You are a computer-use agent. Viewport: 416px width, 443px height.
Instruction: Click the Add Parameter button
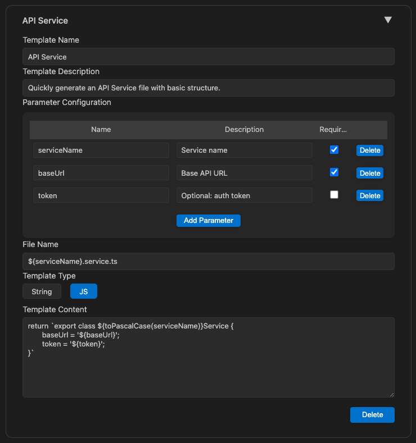pyautogui.click(x=209, y=220)
